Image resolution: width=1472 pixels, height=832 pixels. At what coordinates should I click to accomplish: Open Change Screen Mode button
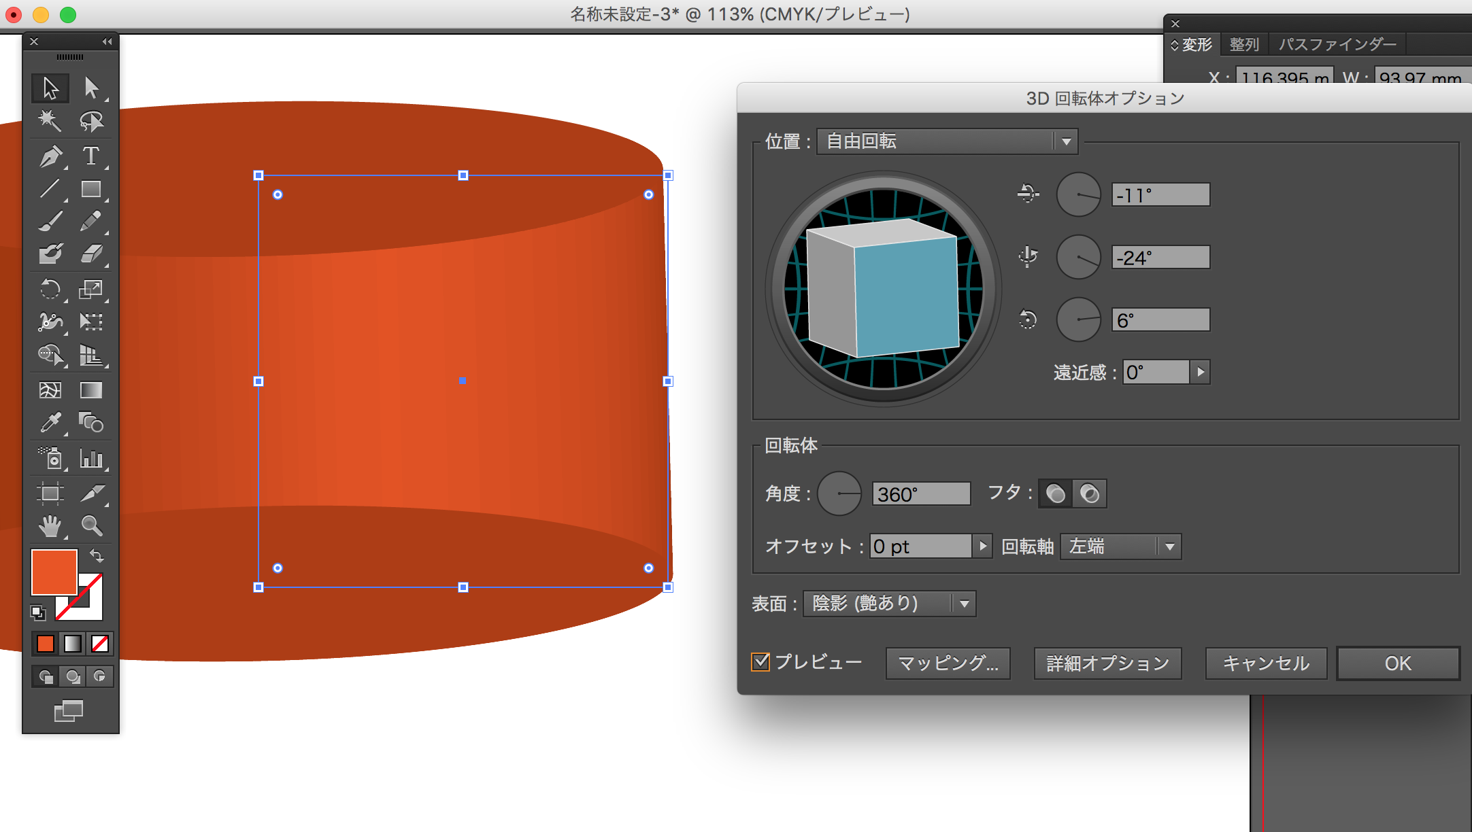[69, 711]
